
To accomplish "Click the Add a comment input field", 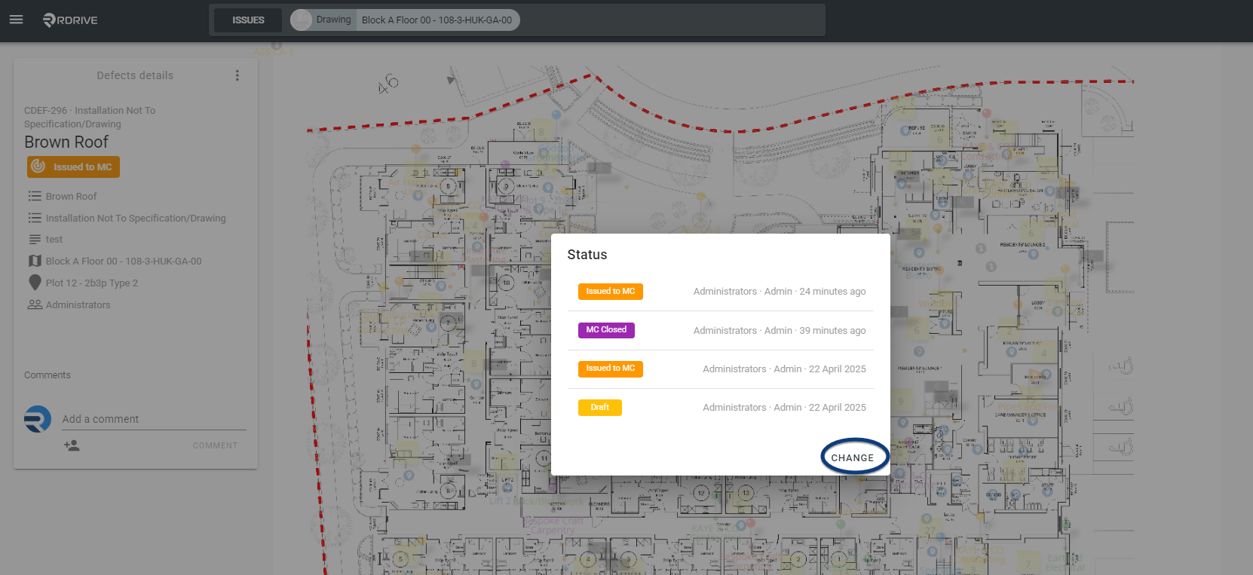I will click(154, 419).
